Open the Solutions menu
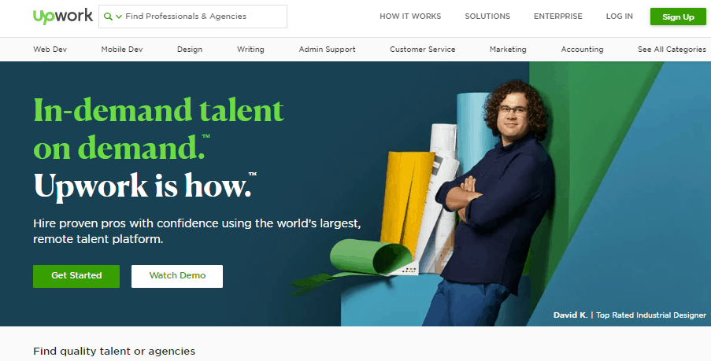The height and width of the screenshot is (361, 711). pyautogui.click(x=487, y=17)
